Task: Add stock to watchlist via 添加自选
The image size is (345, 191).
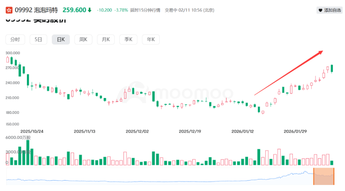Action: [x=330, y=10]
